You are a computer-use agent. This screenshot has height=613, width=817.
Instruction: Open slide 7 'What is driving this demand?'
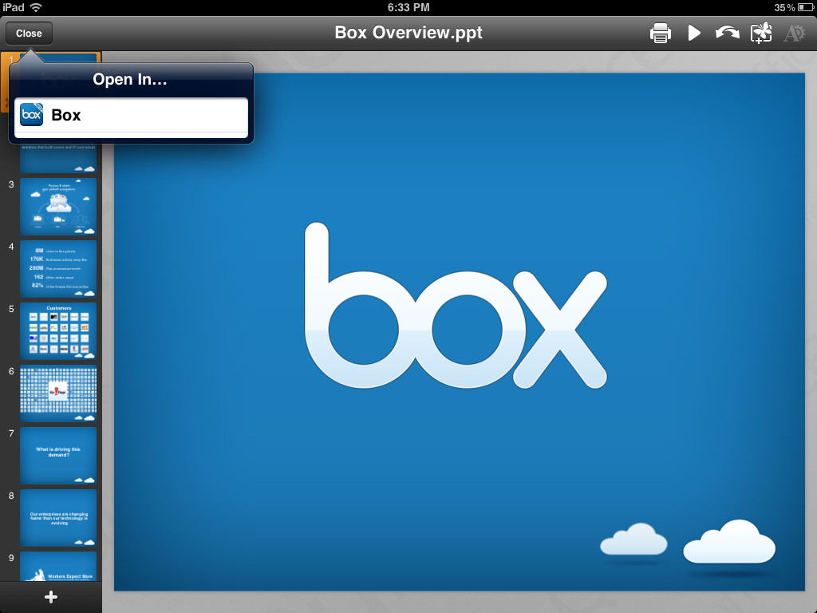pyautogui.click(x=58, y=456)
